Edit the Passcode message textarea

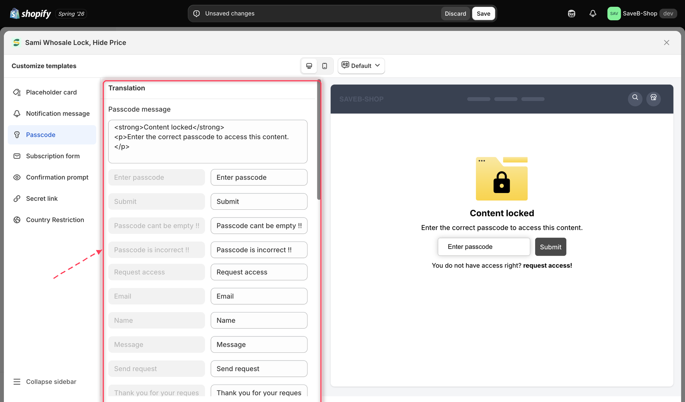point(208,142)
